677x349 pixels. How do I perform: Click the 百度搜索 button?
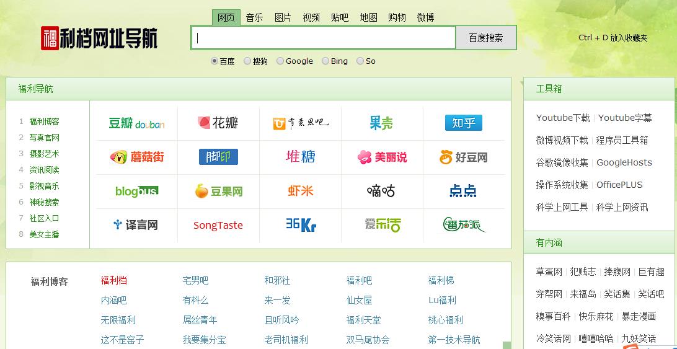point(486,38)
